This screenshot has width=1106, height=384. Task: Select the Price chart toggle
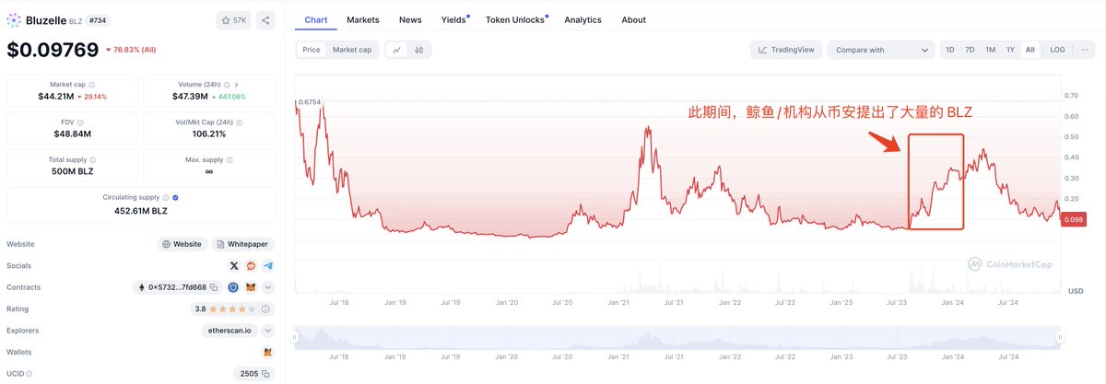pyautogui.click(x=312, y=50)
